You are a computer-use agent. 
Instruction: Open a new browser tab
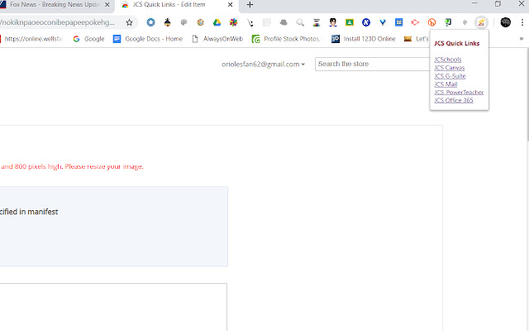250,5
